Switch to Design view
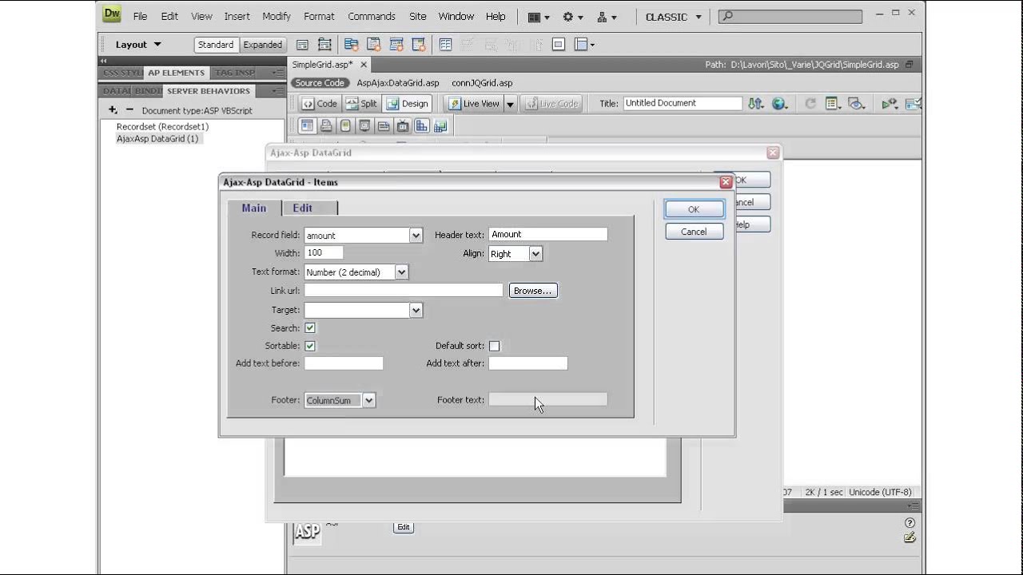 408,104
